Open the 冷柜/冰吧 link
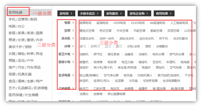This screenshot has height=107, width=202. [133, 46]
